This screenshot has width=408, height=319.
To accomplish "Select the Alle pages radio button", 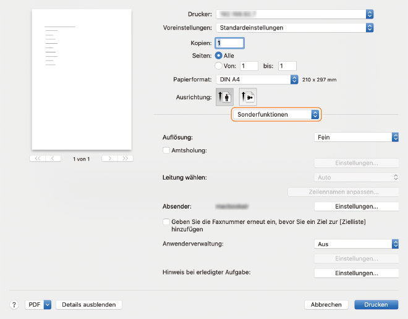I will coord(218,56).
